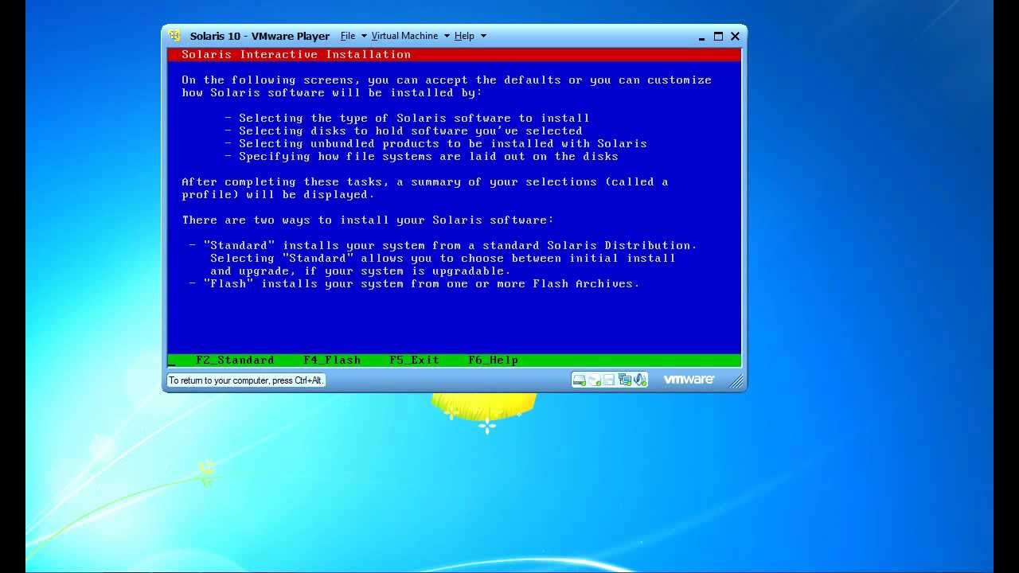Open the Help menu in VMware Player
The width and height of the screenshot is (1019, 573).
tap(464, 36)
